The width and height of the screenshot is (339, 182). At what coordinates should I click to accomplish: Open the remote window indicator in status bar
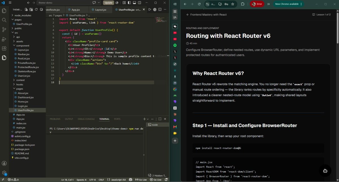(3, 179)
